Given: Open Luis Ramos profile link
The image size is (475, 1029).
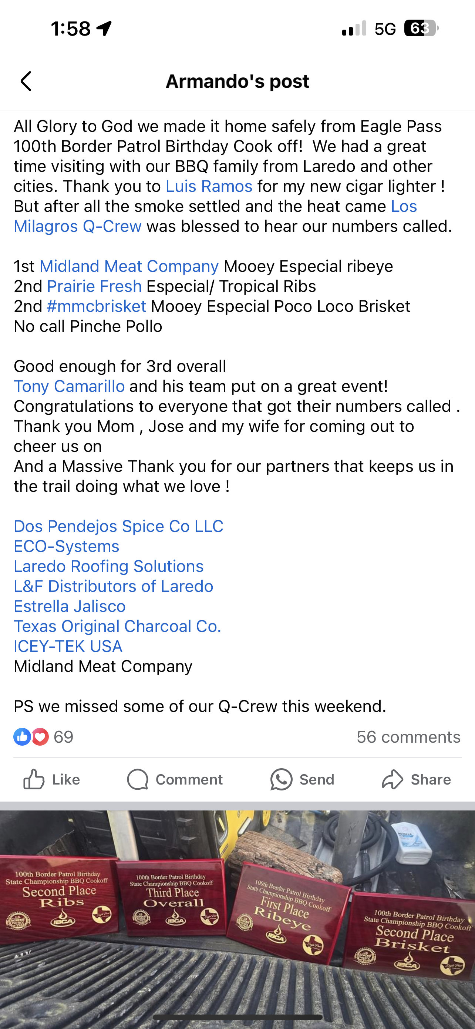Looking at the screenshot, I should [x=209, y=186].
